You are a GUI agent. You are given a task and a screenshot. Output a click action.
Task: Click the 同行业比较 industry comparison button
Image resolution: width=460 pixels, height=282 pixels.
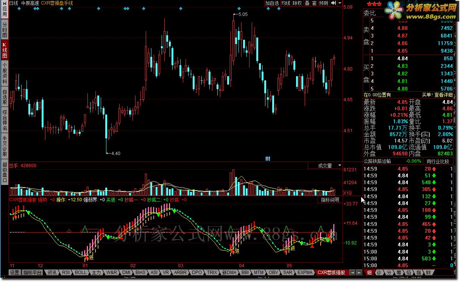click(x=438, y=161)
